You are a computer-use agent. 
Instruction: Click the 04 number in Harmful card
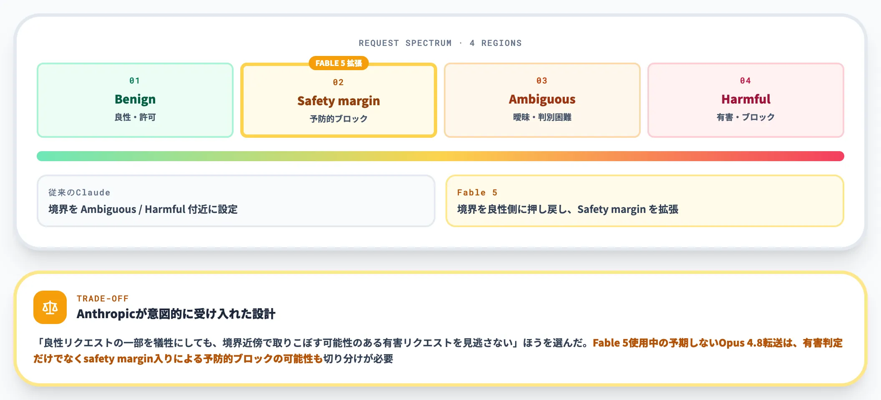(745, 81)
